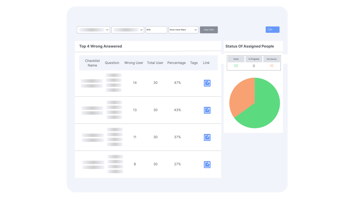Click the 60% percentage input field
This screenshot has width=355, height=199.
click(156, 30)
